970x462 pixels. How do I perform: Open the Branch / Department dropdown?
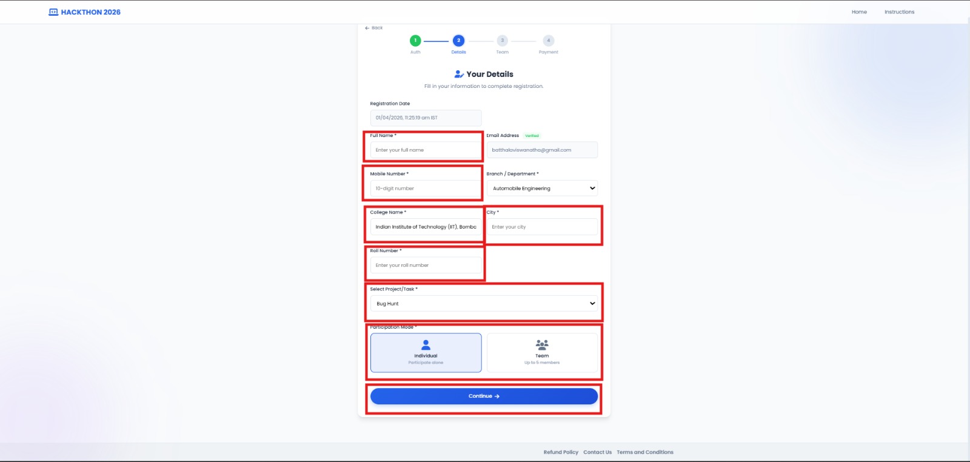pyautogui.click(x=542, y=189)
